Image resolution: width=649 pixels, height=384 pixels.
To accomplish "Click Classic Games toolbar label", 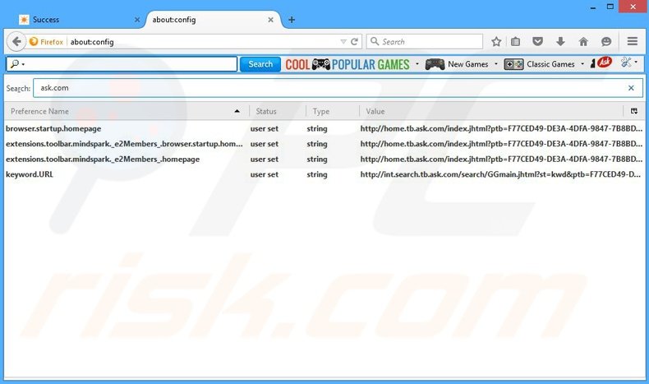I will [x=550, y=64].
